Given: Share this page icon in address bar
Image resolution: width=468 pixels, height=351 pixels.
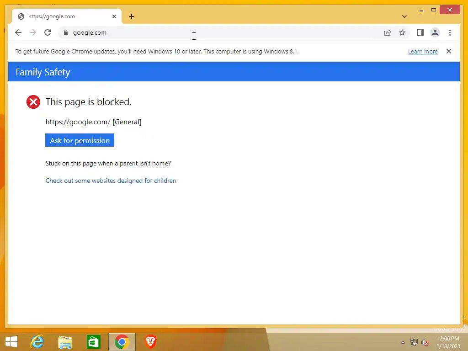Looking at the screenshot, I should (x=388, y=32).
